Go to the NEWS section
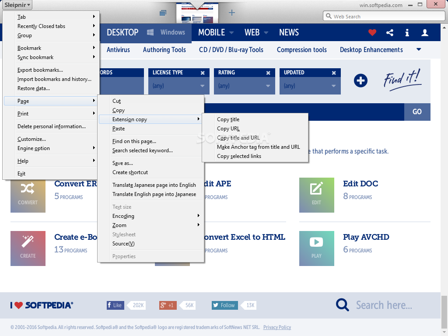 (289, 32)
